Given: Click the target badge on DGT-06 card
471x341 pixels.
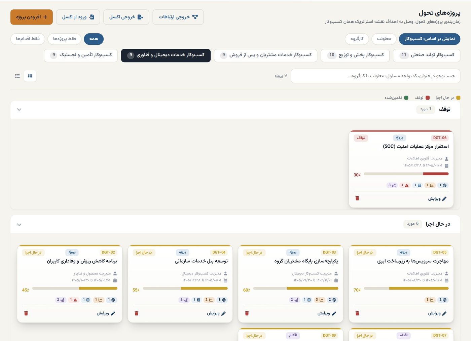Looking at the screenshot, I should [x=443, y=185].
